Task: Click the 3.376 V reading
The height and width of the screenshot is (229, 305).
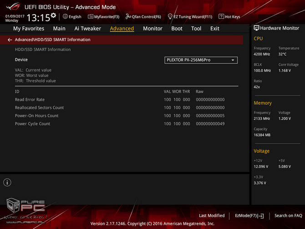Action: [260, 183]
